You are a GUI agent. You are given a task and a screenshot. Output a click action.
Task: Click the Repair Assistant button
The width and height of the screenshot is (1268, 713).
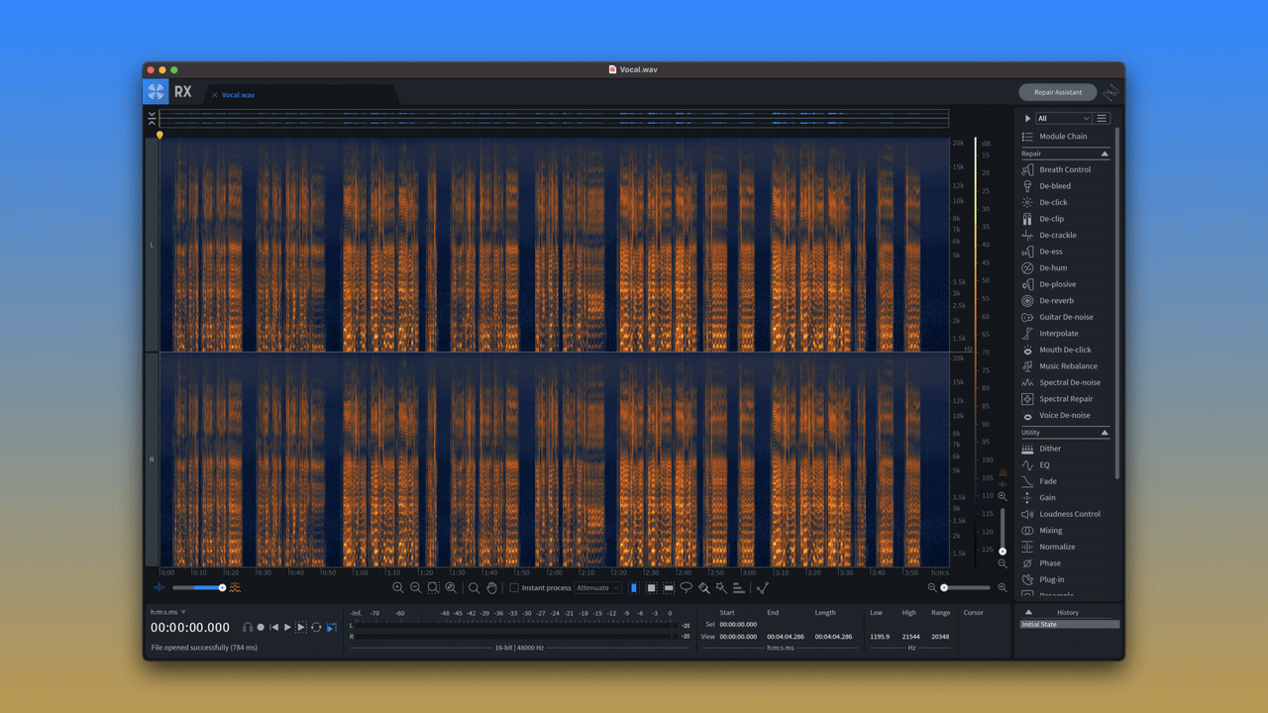click(1058, 92)
